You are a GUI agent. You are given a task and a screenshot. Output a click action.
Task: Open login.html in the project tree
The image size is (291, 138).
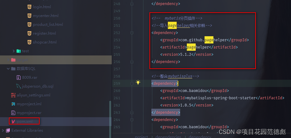(x=42, y=7)
